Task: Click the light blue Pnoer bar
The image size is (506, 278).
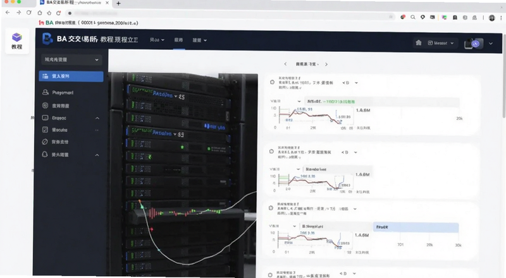Action: pos(416,227)
